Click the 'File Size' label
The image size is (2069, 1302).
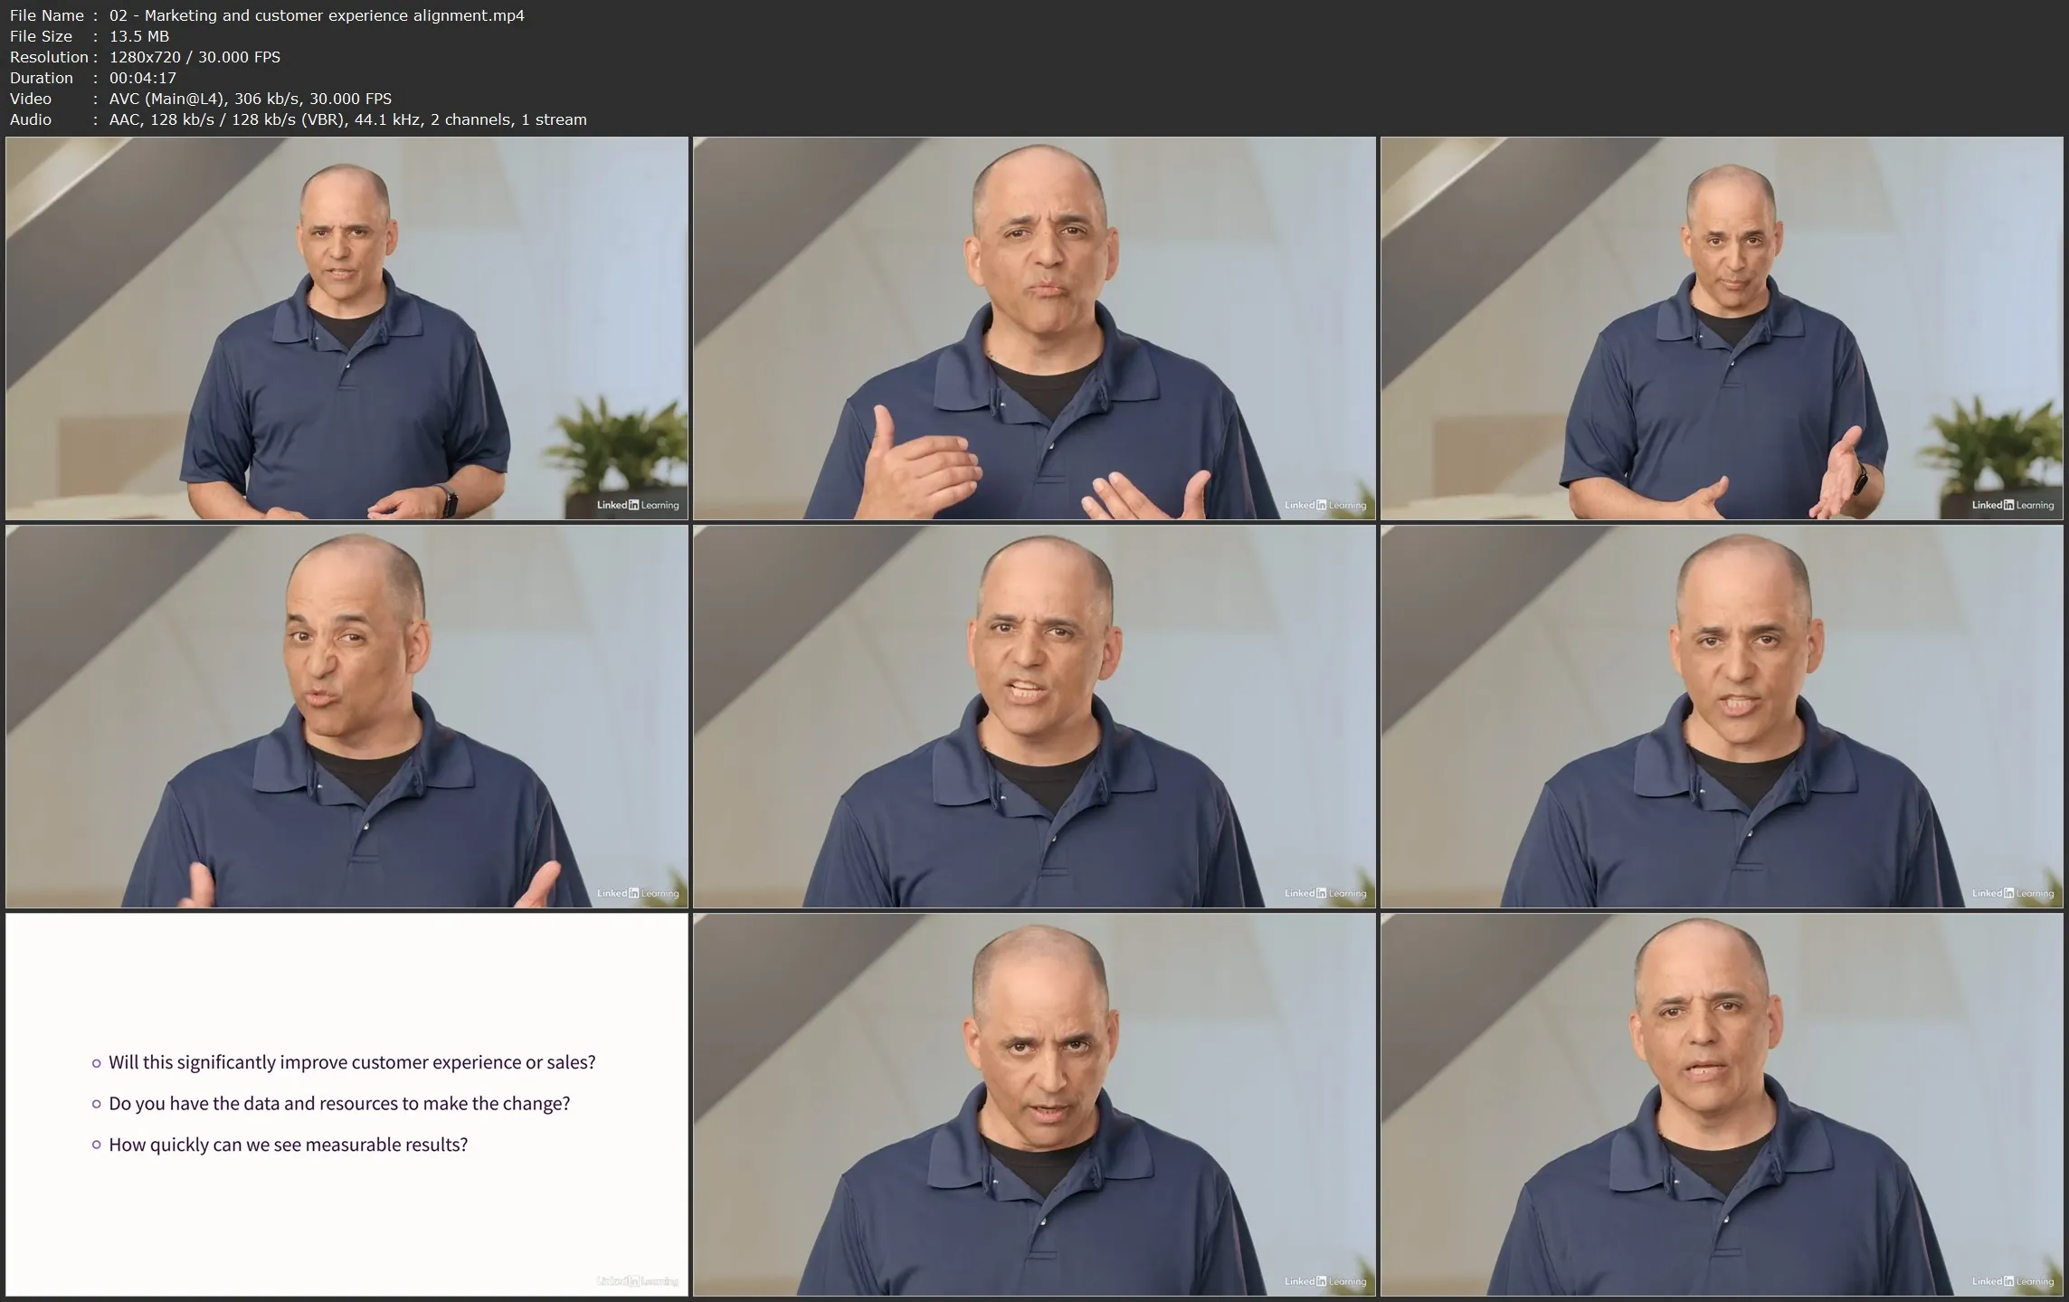click(x=41, y=36)
